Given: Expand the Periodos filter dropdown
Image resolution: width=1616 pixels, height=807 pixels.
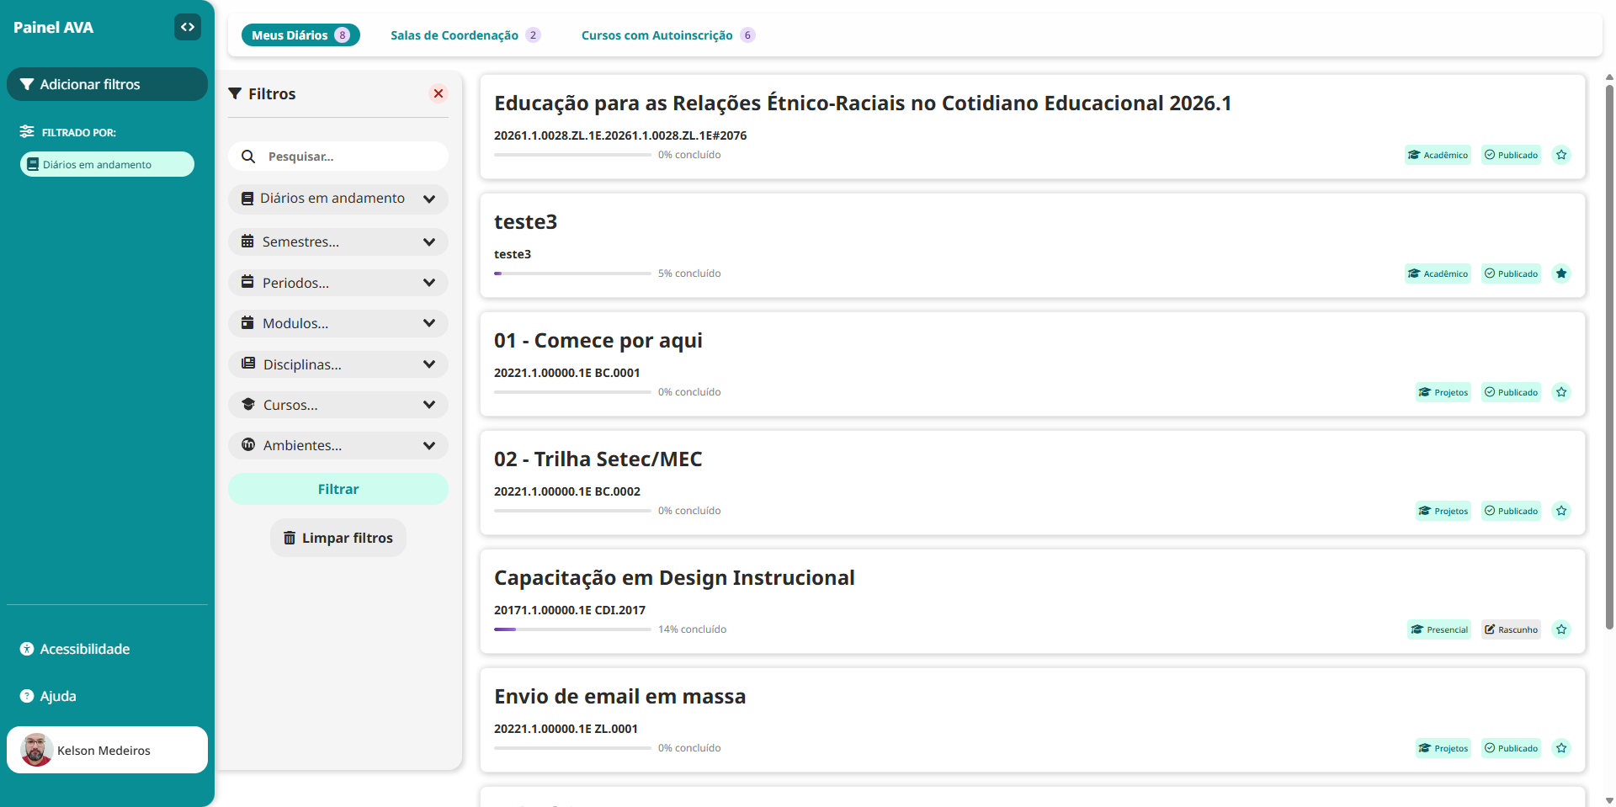Looking at the screenshot, I should pos(338,283).
